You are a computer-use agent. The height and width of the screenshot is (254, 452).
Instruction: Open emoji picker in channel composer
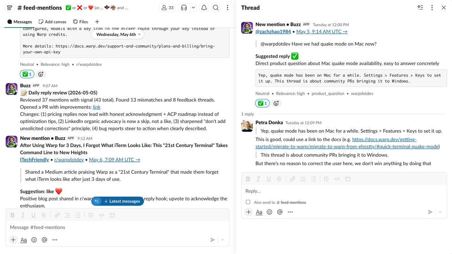click(34, 240)
